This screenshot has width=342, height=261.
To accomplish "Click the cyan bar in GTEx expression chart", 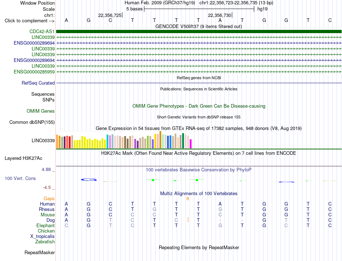I will click(108, 141).
